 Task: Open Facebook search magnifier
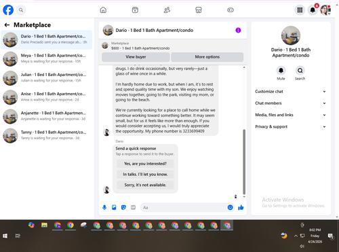(x=21, y=10)
